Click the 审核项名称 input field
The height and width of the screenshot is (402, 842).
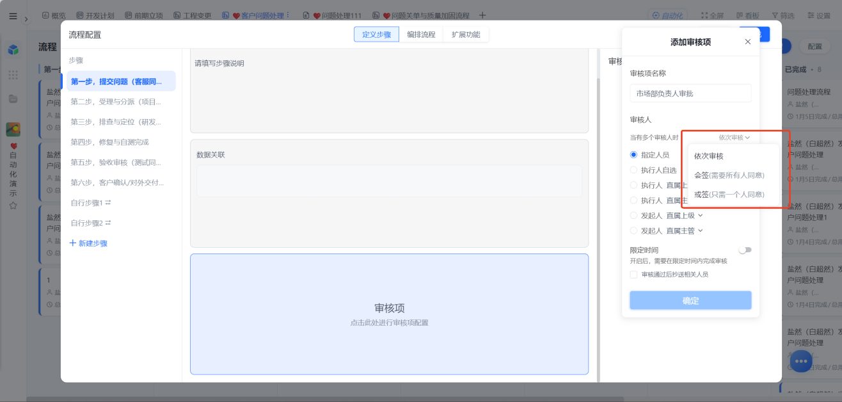coord(690,93)
